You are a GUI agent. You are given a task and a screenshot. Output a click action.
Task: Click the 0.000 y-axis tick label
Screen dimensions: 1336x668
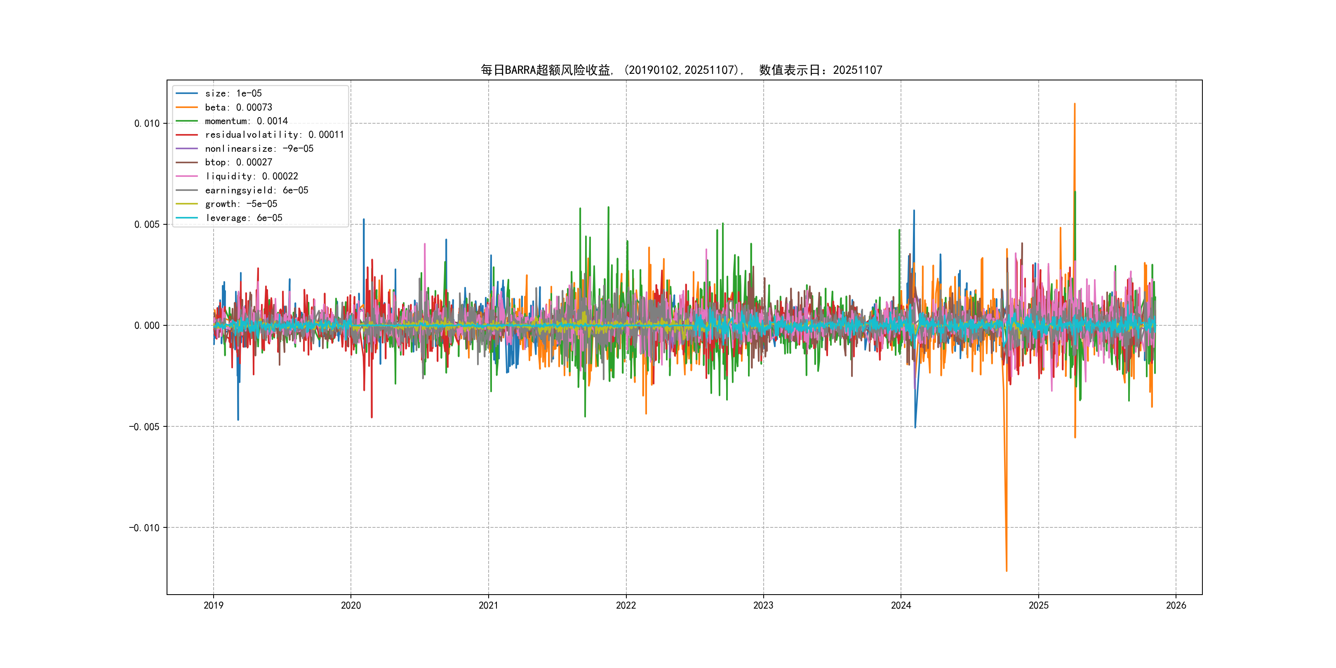coord(147,326)
